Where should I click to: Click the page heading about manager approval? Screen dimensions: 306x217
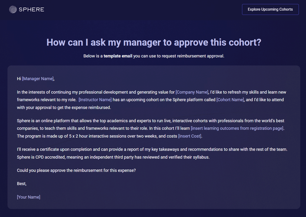[x=154, y=42]
